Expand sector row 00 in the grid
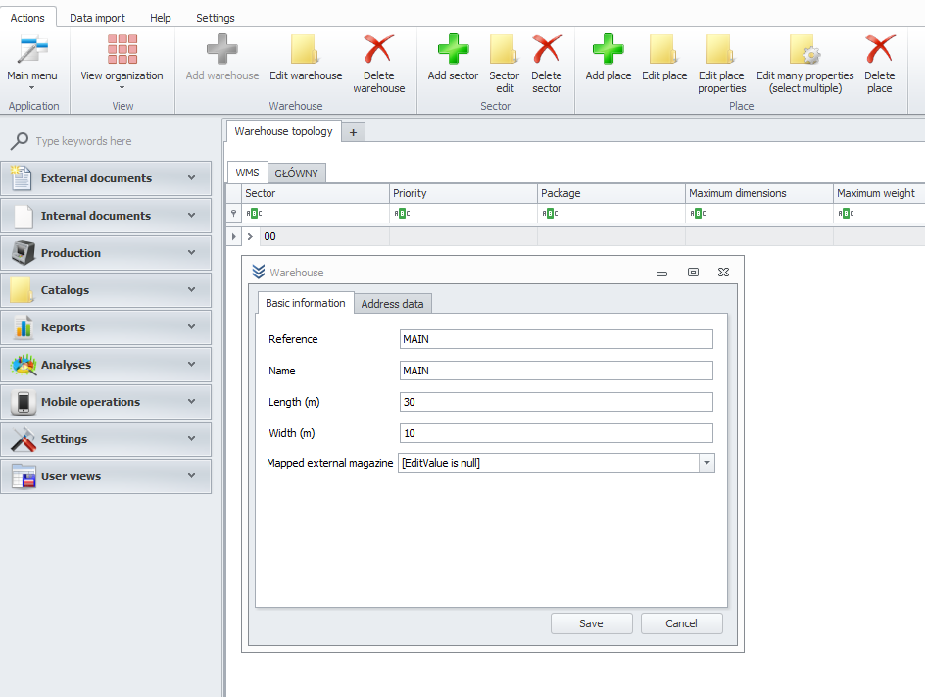 [250, 236]
